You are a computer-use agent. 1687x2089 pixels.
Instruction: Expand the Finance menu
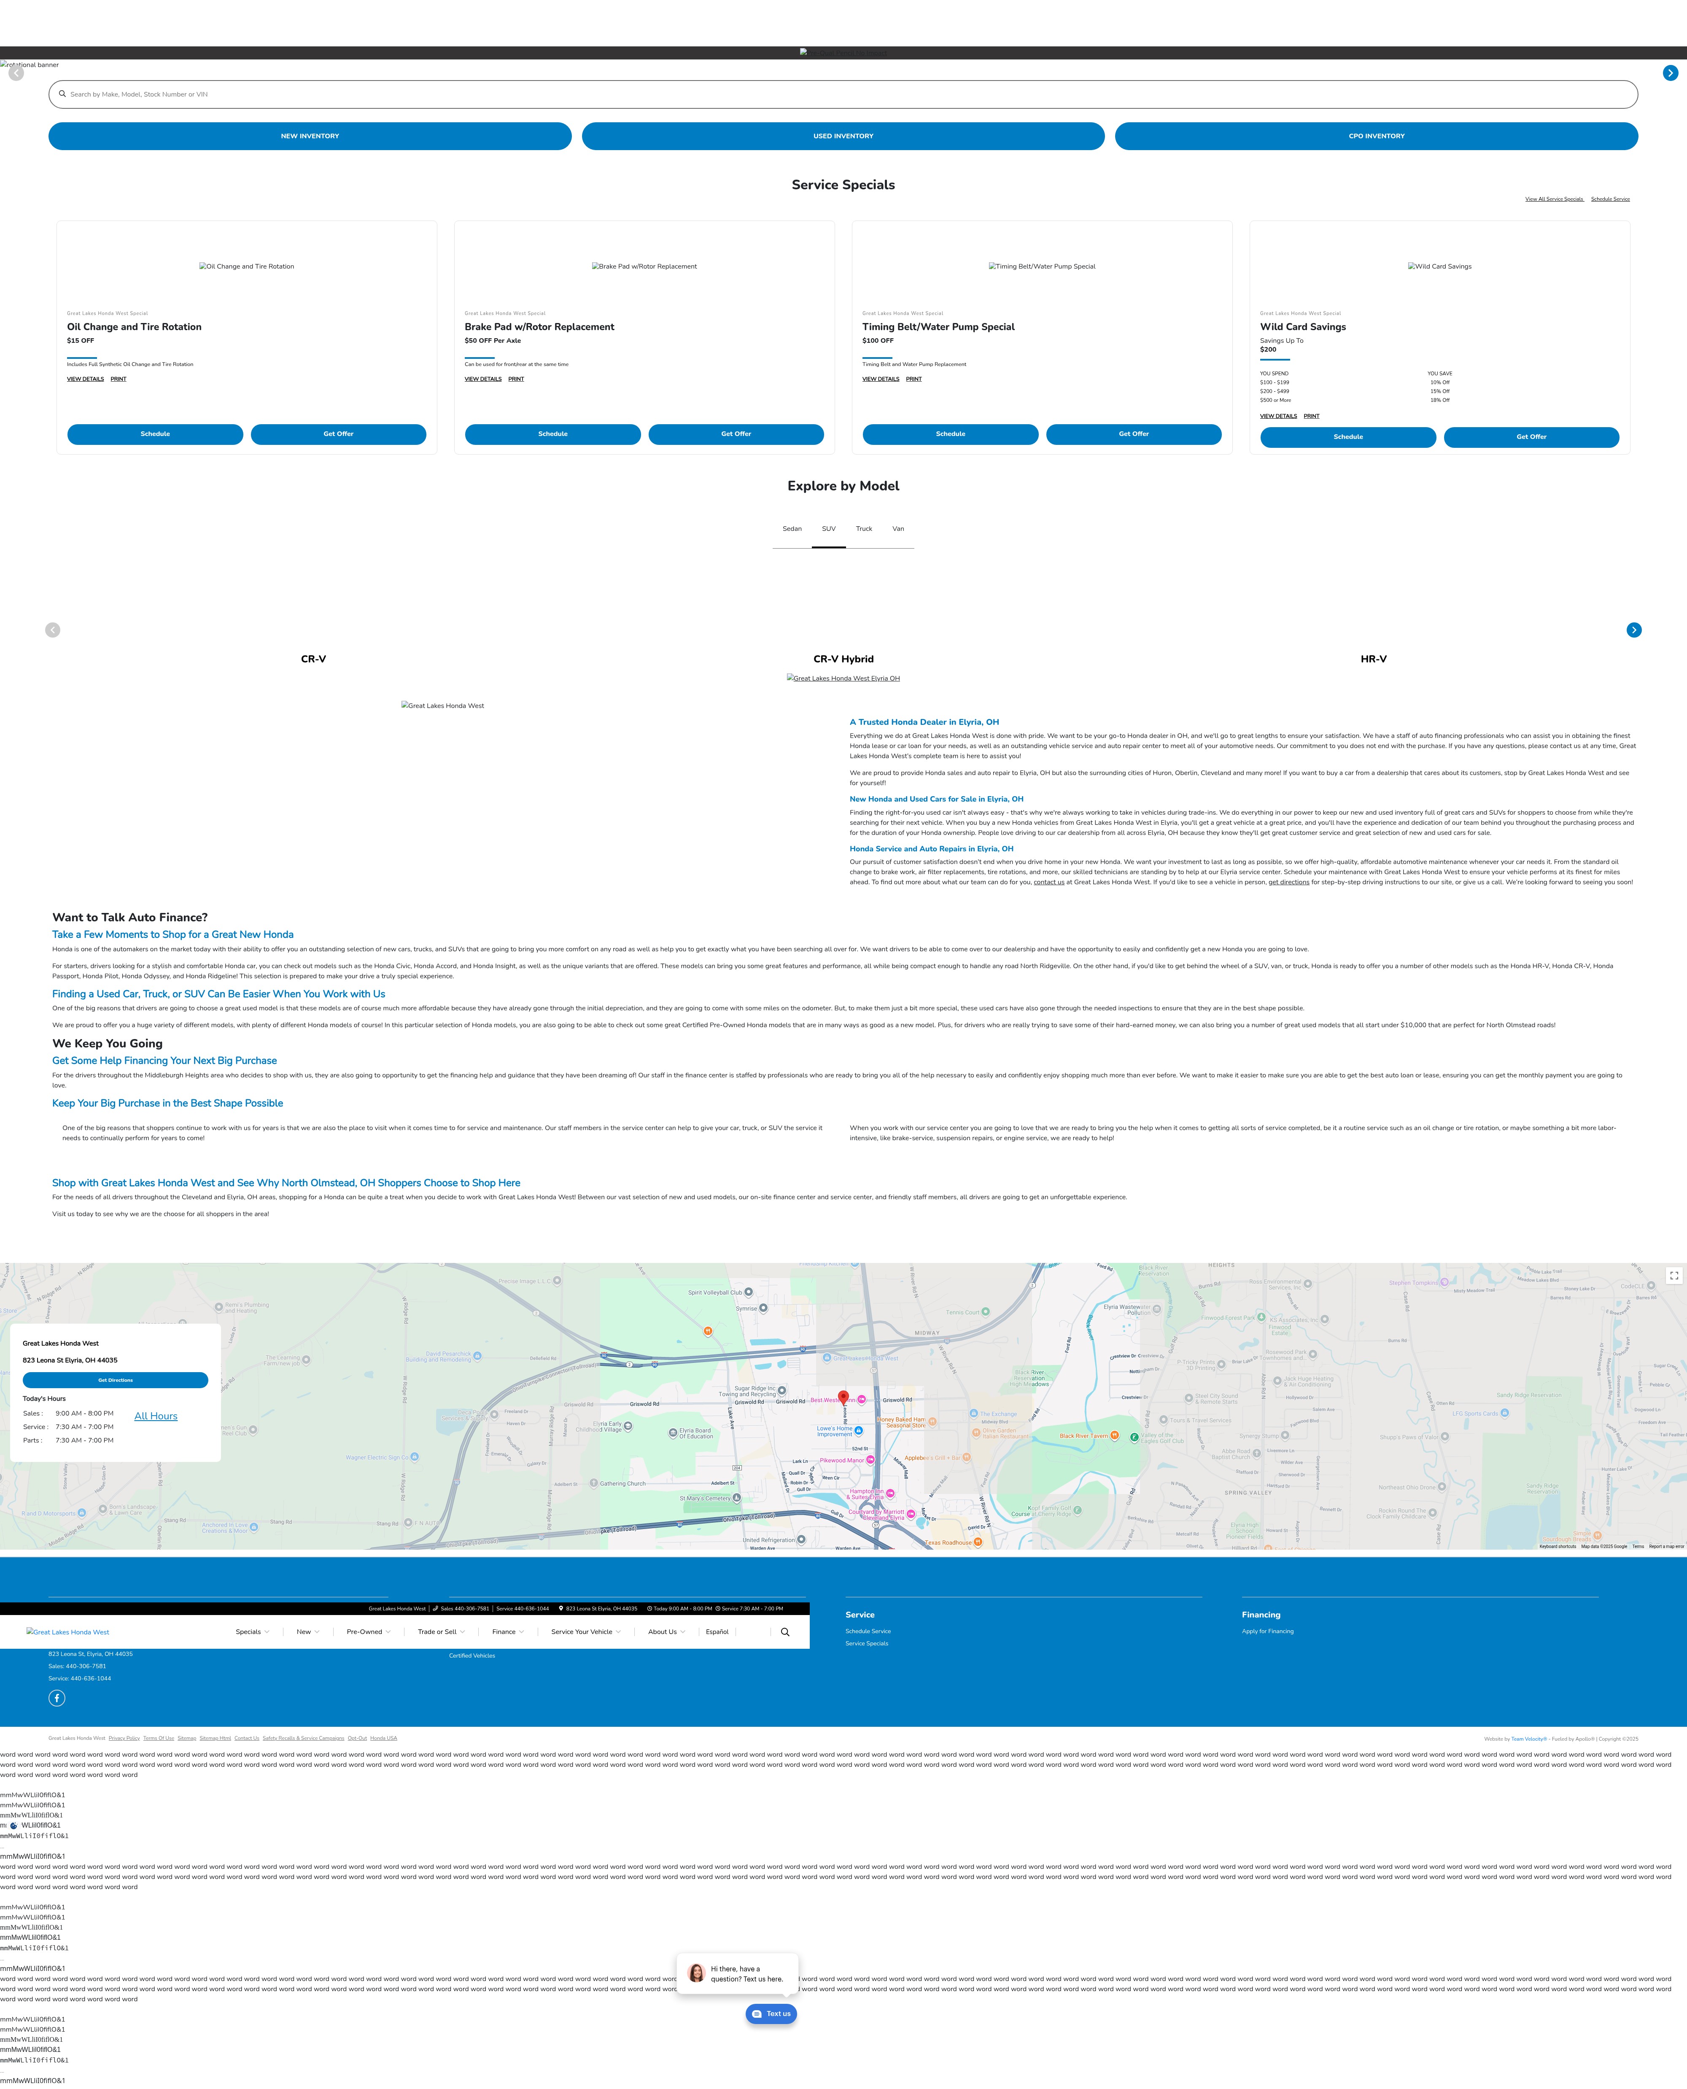pyautogui.click(x=507, y=1632)
